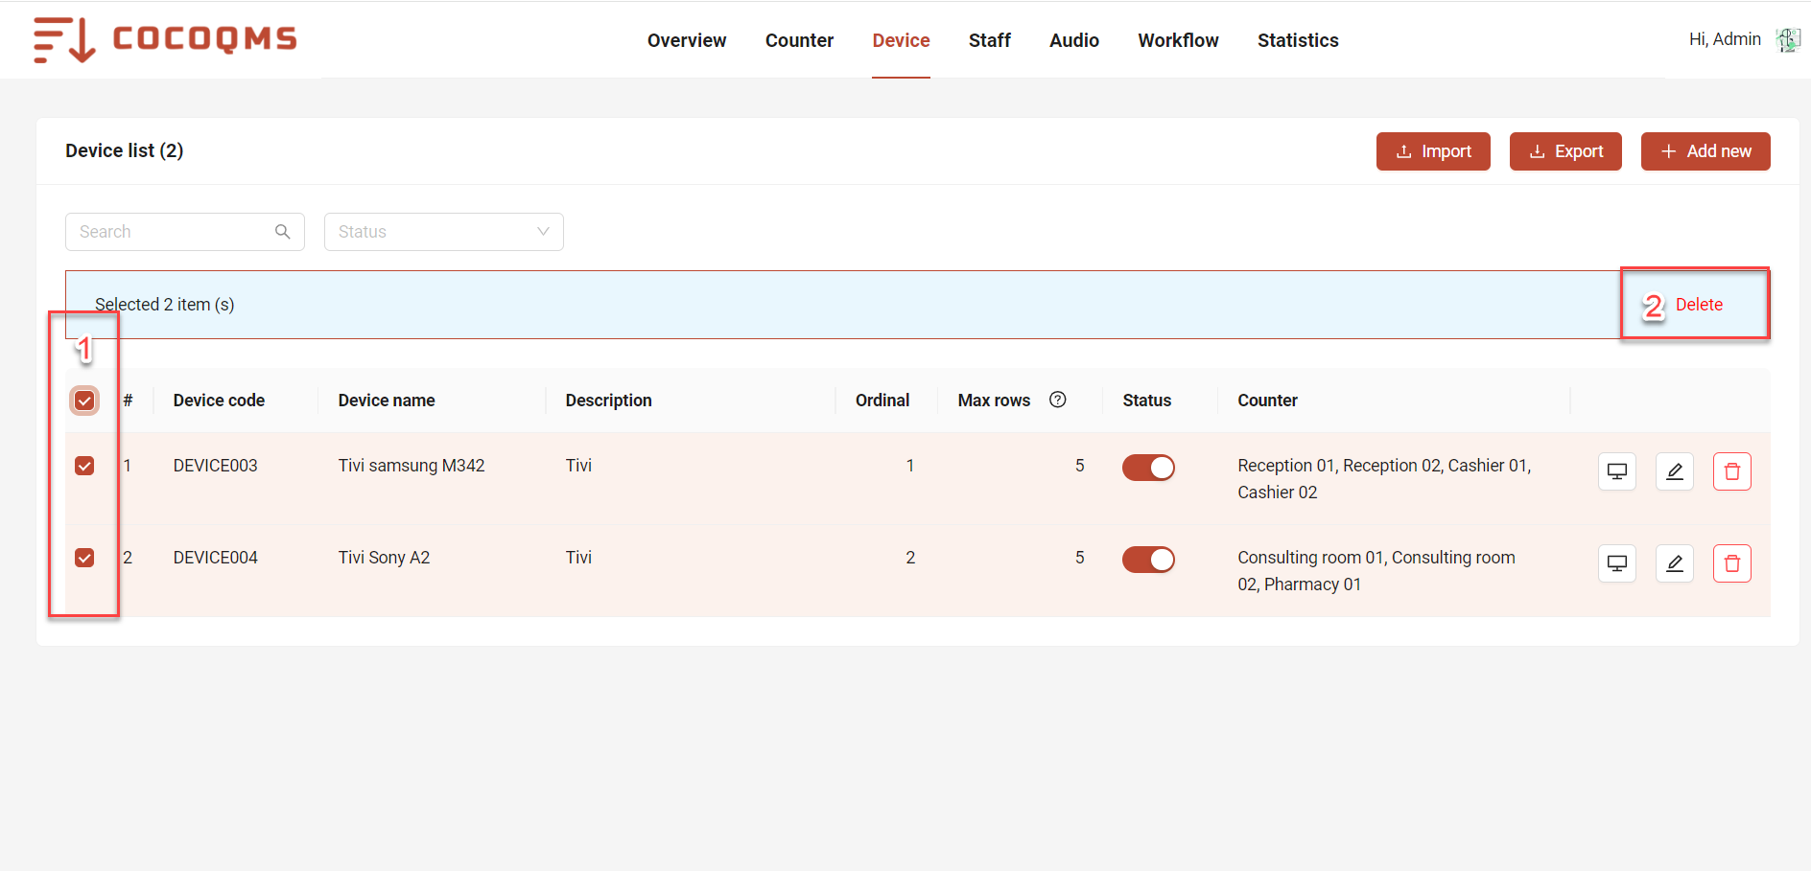
Task: Click the Counter column header
Action: click(x=1267, y=401)
